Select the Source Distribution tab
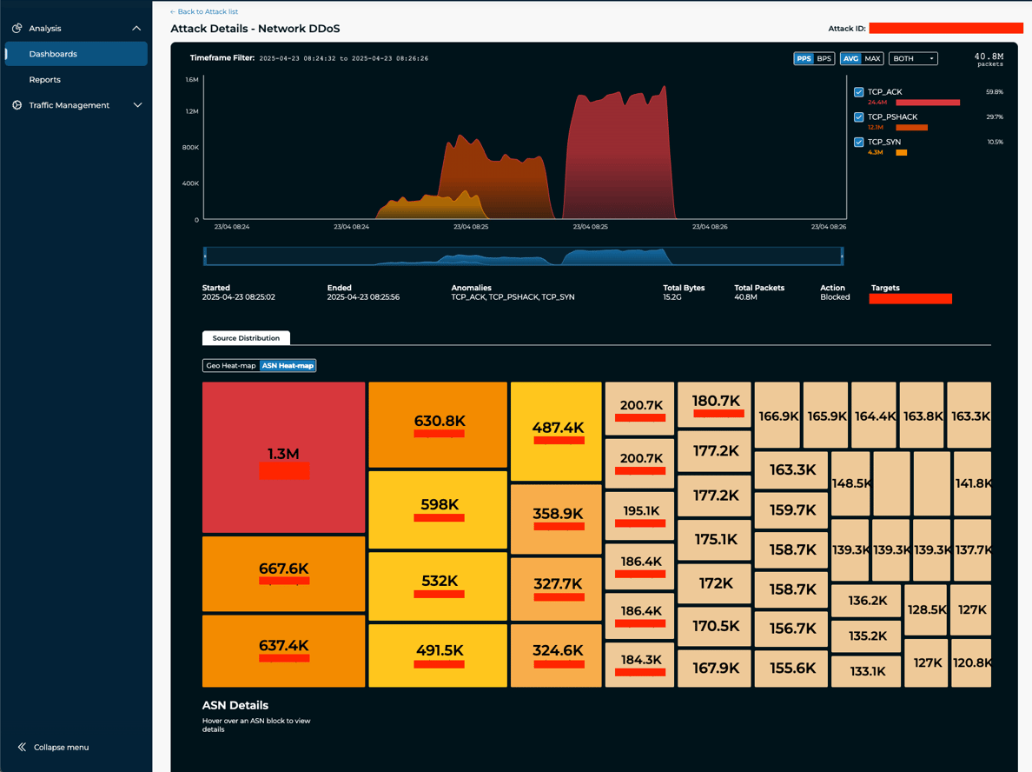This screenshot has width=1032, height=772. point(246,337)
